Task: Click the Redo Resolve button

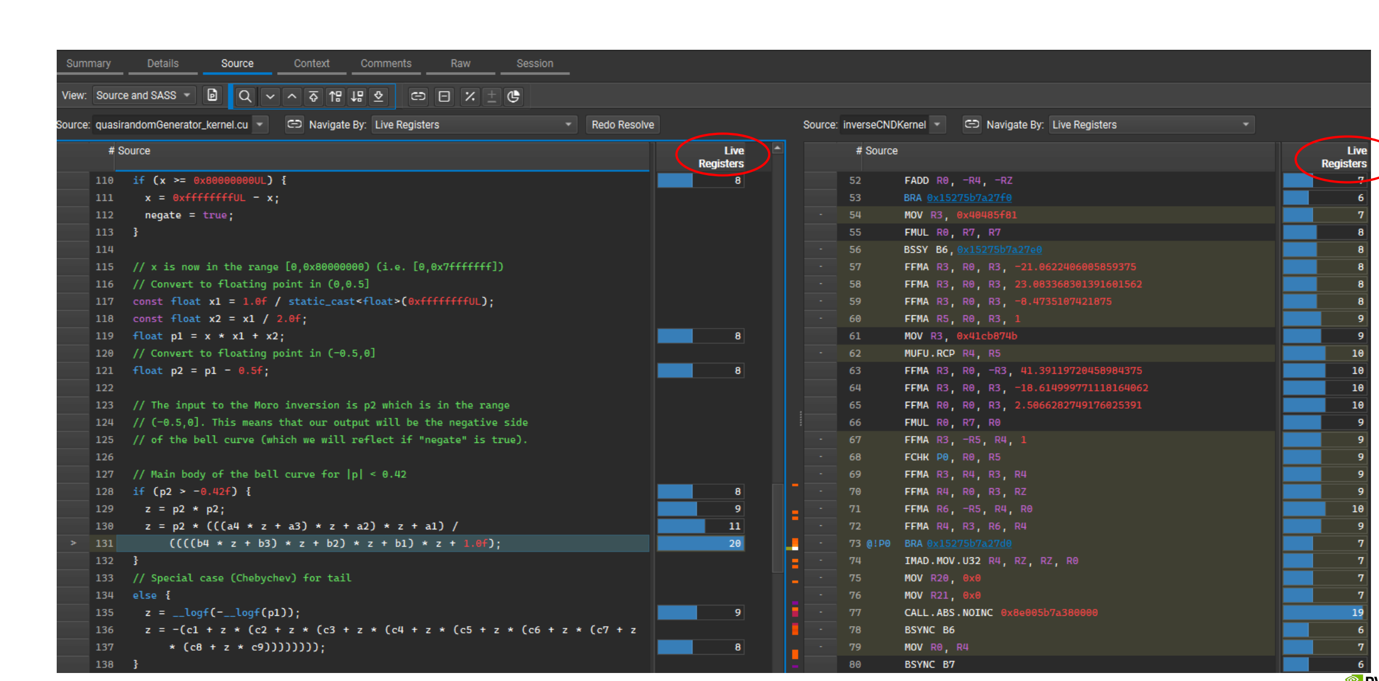Action: [622, 125]
